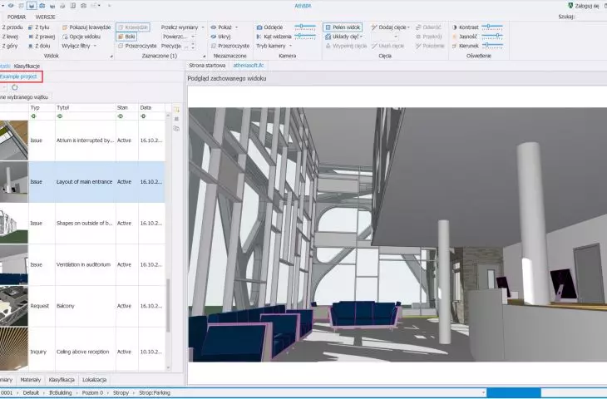Click the Typ column filter icon

[x=33, y=116]
